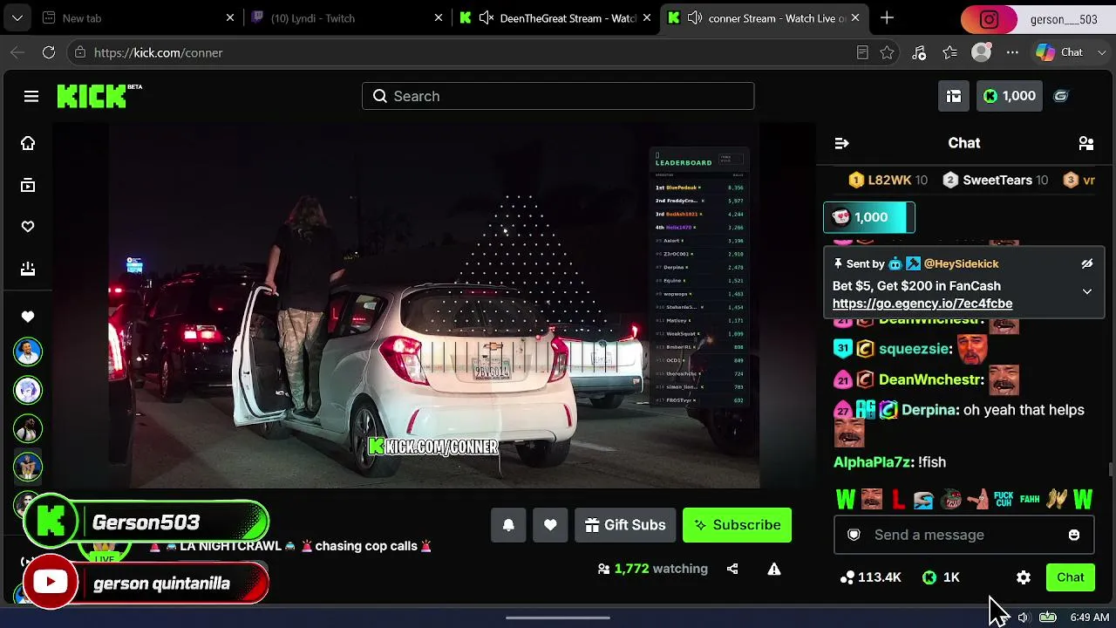Mute the conner Stream tab audio
The width and height of the screenshot is (1116, 628).
[695, 18]
